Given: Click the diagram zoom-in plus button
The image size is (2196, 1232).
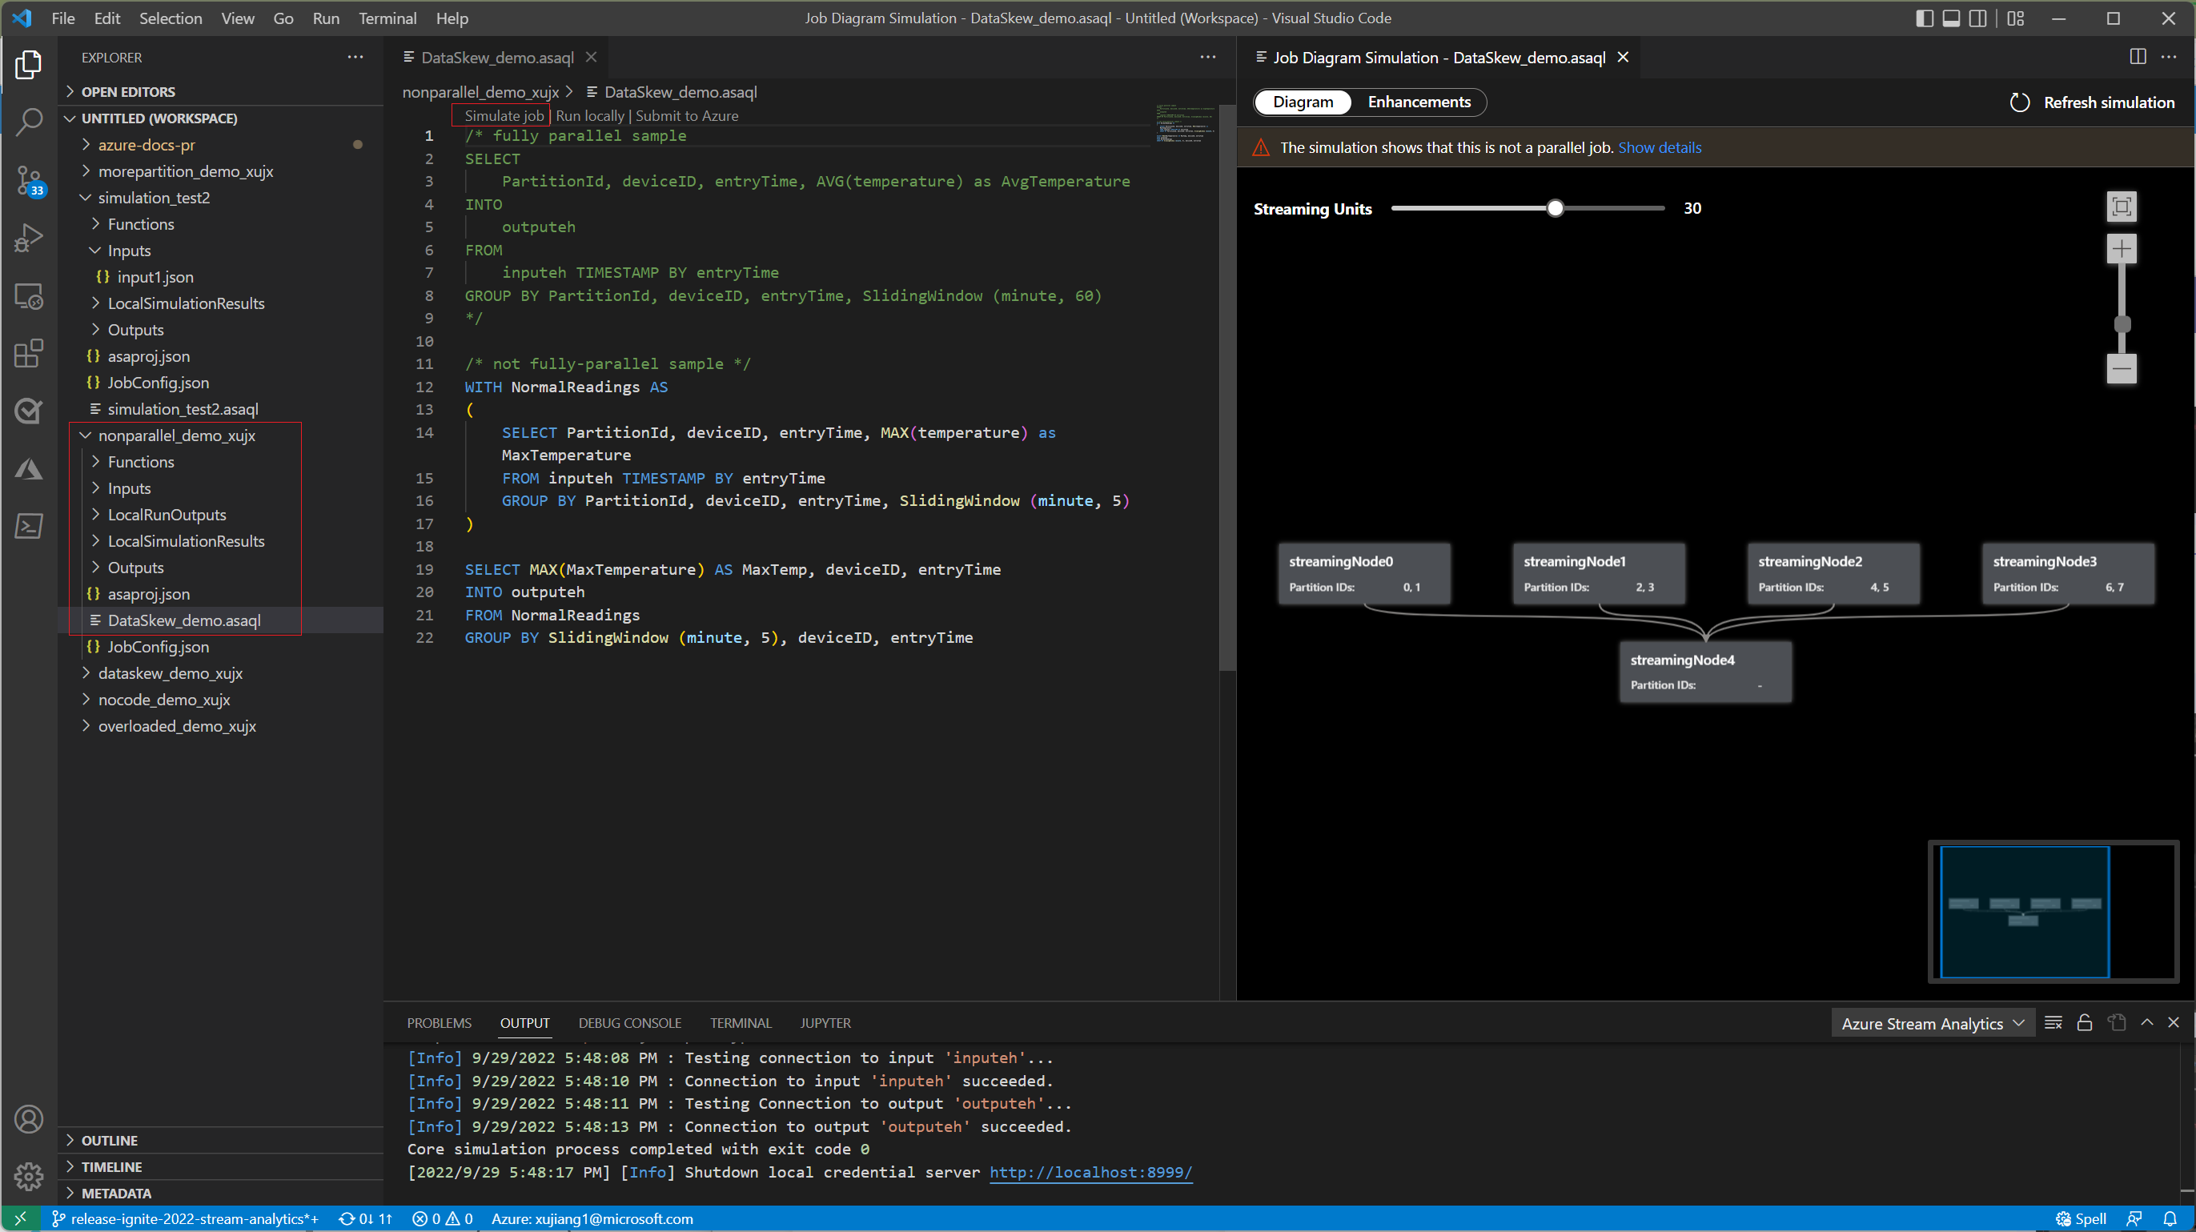Looking at the screenshot, I should (2121, 249).
